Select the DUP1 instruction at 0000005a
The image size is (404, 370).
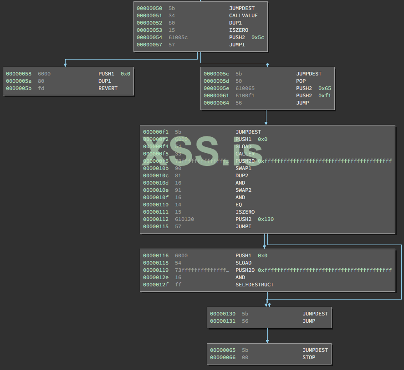click(x=105, y=81)
